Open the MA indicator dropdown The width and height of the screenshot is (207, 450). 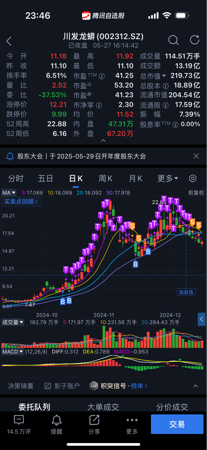(x=9, y=193)
